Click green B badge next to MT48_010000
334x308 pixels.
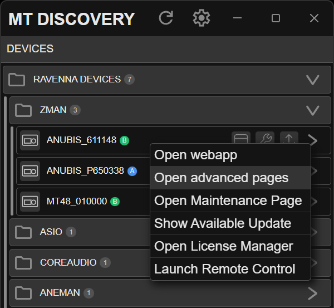(x=115, y=202)
